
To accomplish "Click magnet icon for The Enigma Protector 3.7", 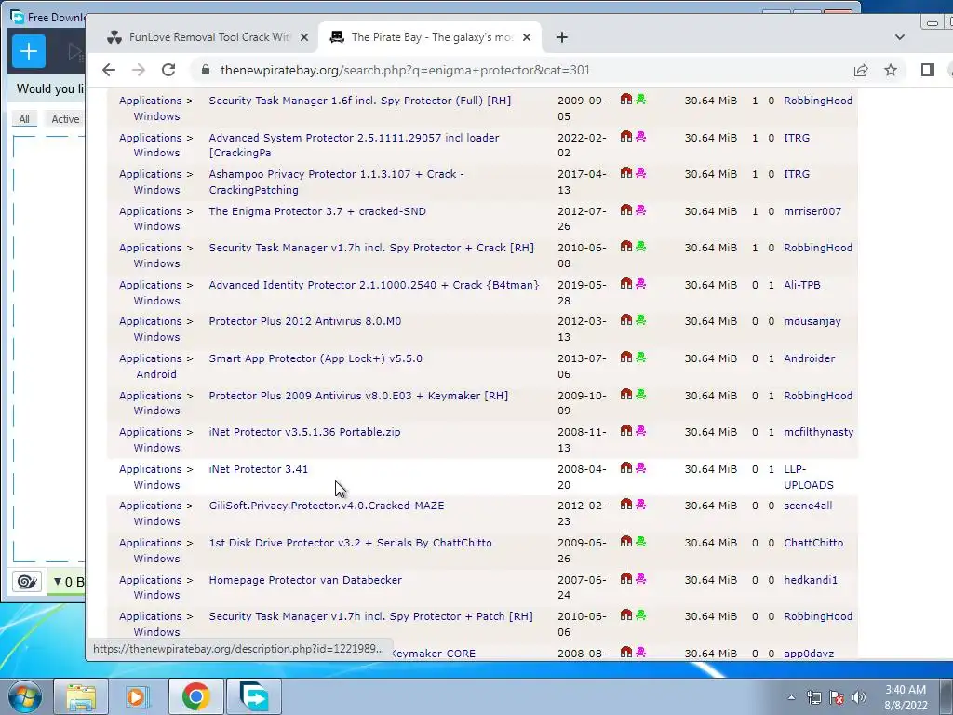I will click(x=626, y=209).
